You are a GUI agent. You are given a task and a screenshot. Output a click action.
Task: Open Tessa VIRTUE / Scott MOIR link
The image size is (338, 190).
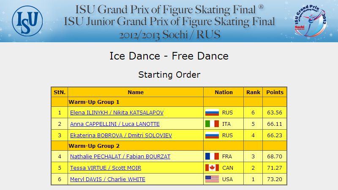[x=106, y=168]
